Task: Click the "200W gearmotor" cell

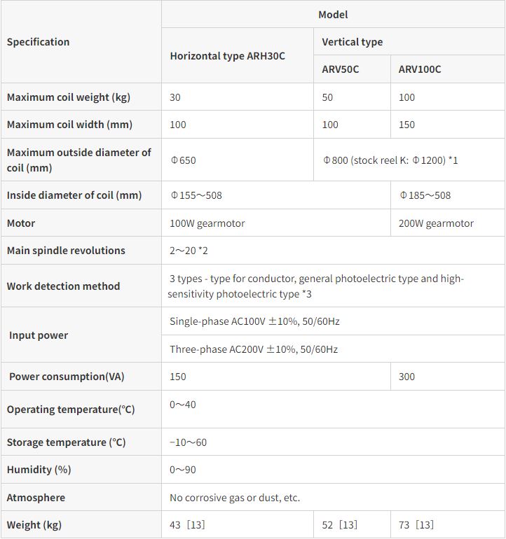Action: click(x=436, y=223)
